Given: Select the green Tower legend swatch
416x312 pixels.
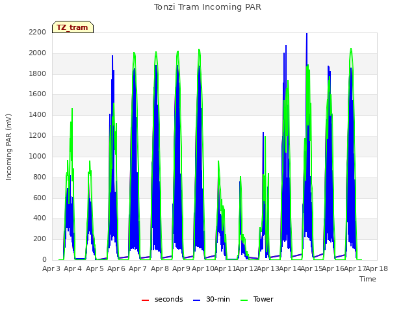Looking at the screenshot, I should click(x=244, y=300).
